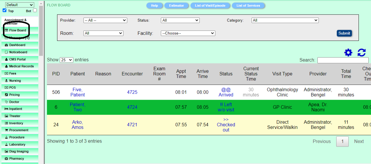Open the Laboratory module in sidebar
Screen dimensions: 371x164
[17, 144]
